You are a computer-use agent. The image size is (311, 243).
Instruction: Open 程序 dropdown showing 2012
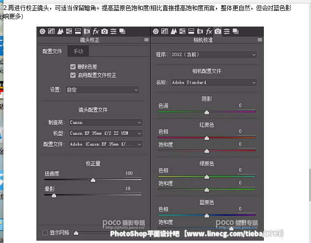(x=214, y=55)
